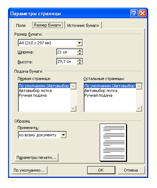The image size is (157, 188).
Task: Select Автовыбор лотка in Остальные страницы list
Action: (110, 91)
